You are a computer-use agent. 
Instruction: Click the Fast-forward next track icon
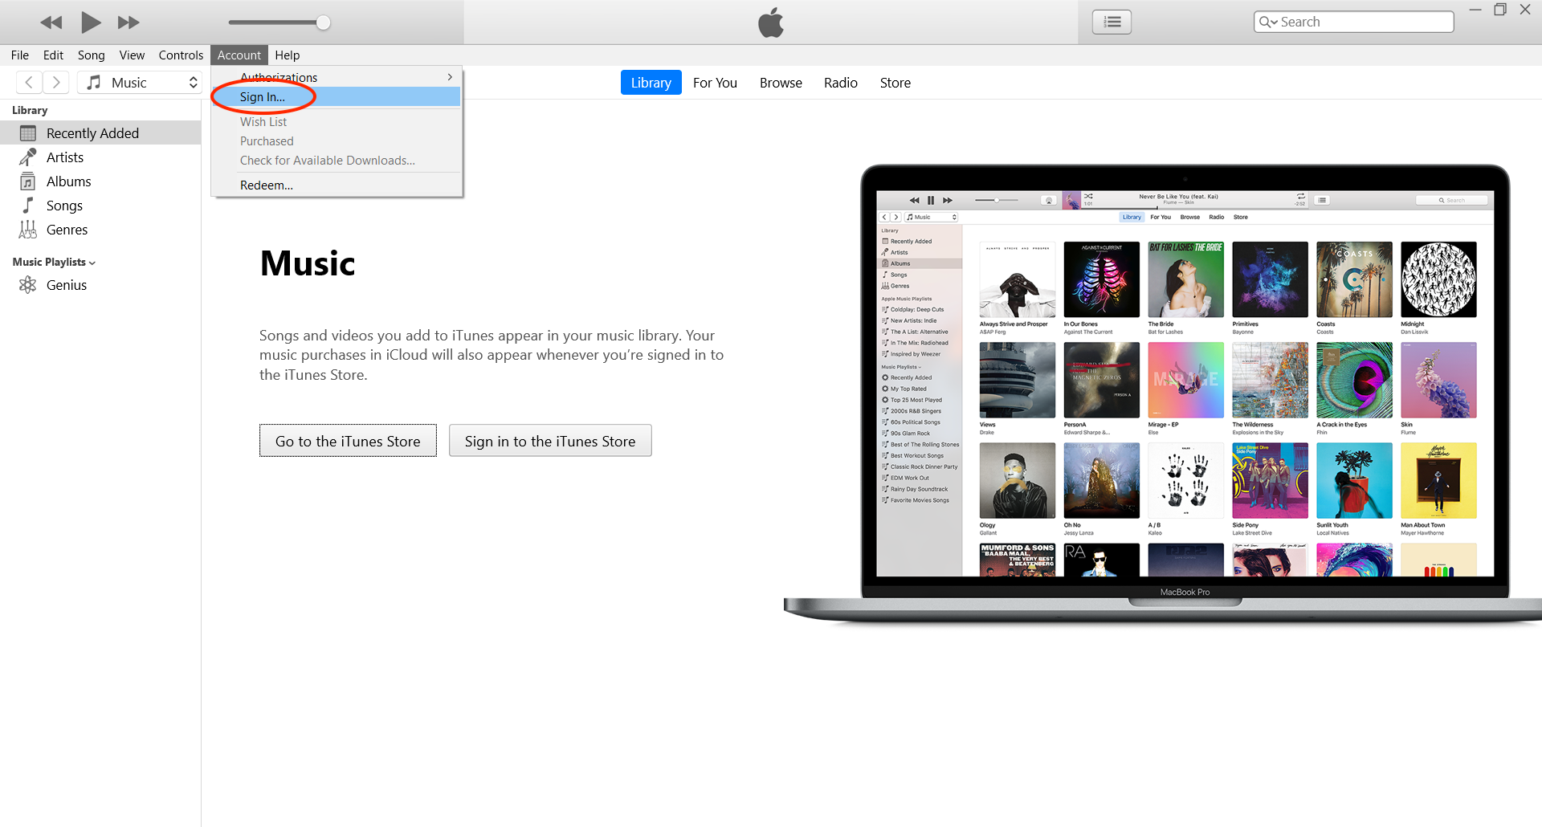128,22
